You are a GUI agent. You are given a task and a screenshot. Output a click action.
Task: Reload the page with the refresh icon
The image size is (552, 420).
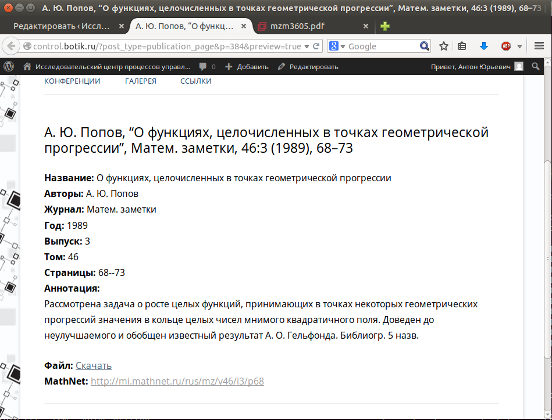pyautogui.click(x=316, y=46)
